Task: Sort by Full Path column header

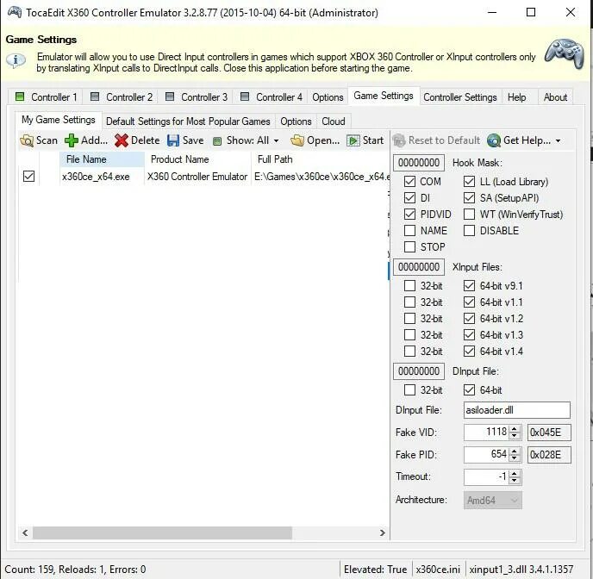Action: [321, 159]
